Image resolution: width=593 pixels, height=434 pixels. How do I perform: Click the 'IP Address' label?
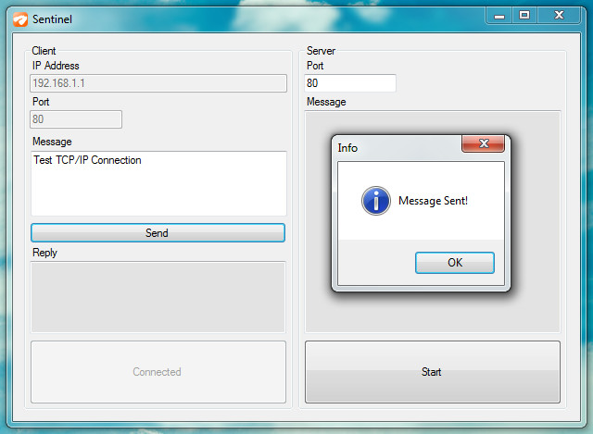click(x=56, y=66)
